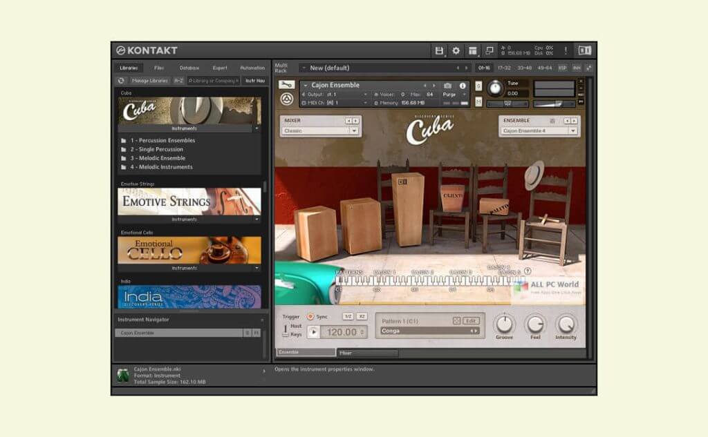Viewport: 708px width, 437px height.
Task: Switch to the Mixer tab at bottom
Action: pyautogui.click(x=368, y=353)
